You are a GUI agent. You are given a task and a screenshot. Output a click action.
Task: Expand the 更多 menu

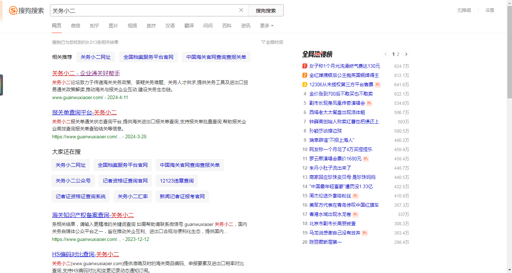coord(267,26)
